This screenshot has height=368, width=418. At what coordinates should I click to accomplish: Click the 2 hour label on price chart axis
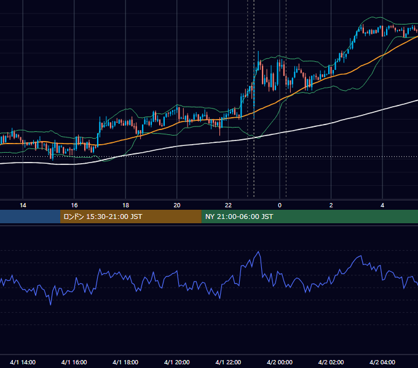331,205
